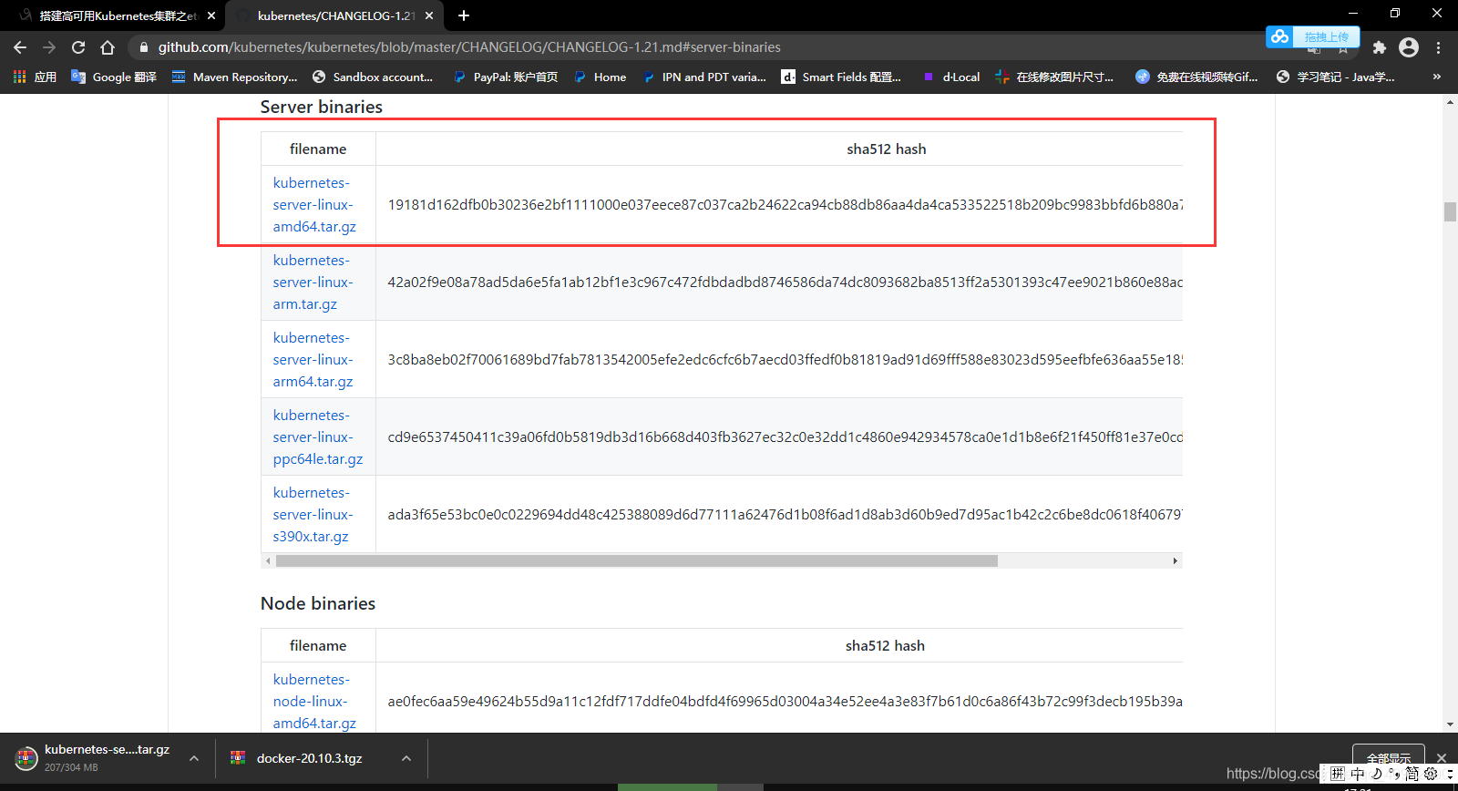Click the table scrollbar left arrow
This screenshot has height=791, width=1458.
click(267, 561)
